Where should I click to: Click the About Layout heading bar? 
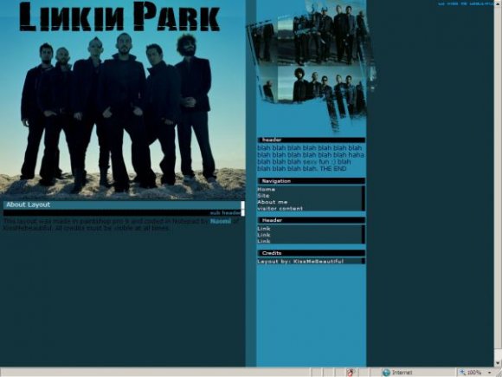(124, 205)
